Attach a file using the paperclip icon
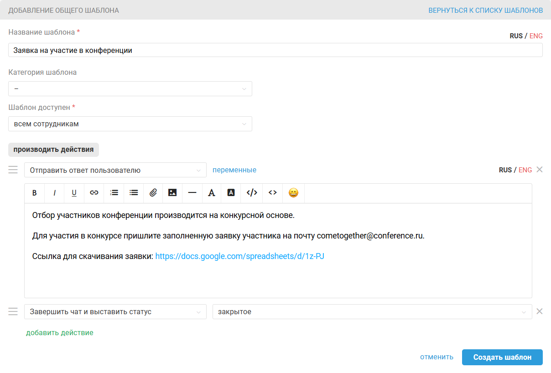551x373 pixels. (x=153, y=193)
